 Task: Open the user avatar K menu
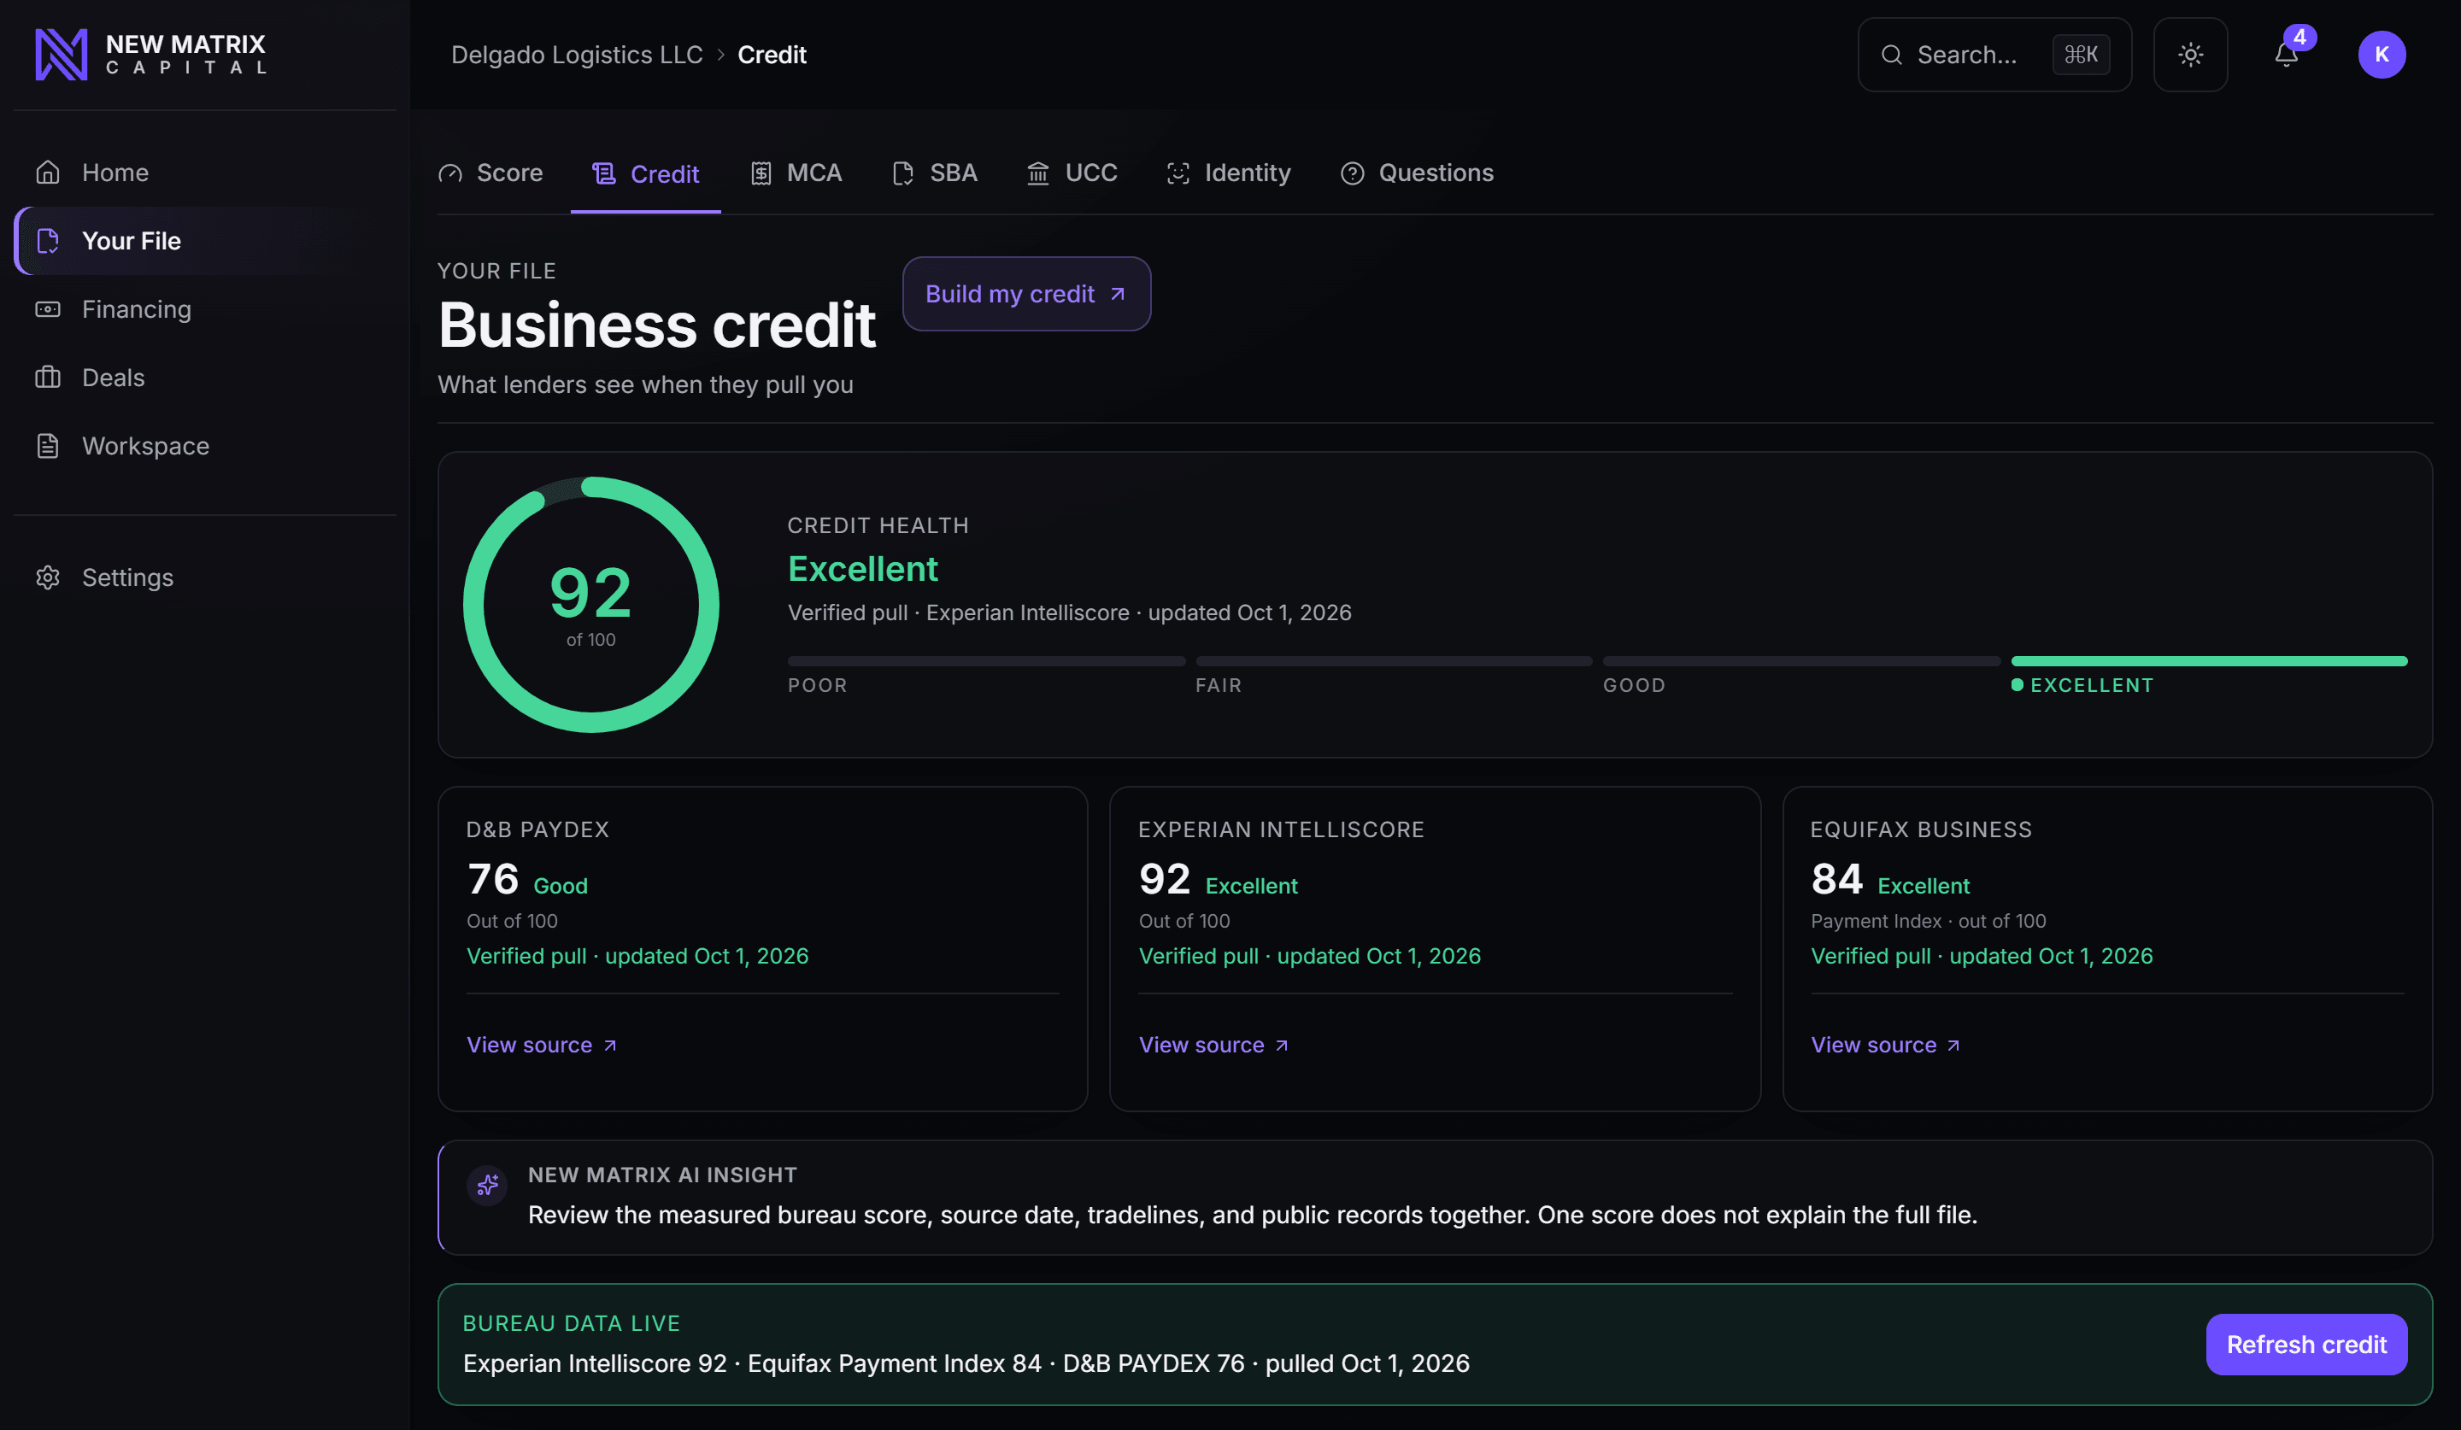point(2382,55)
